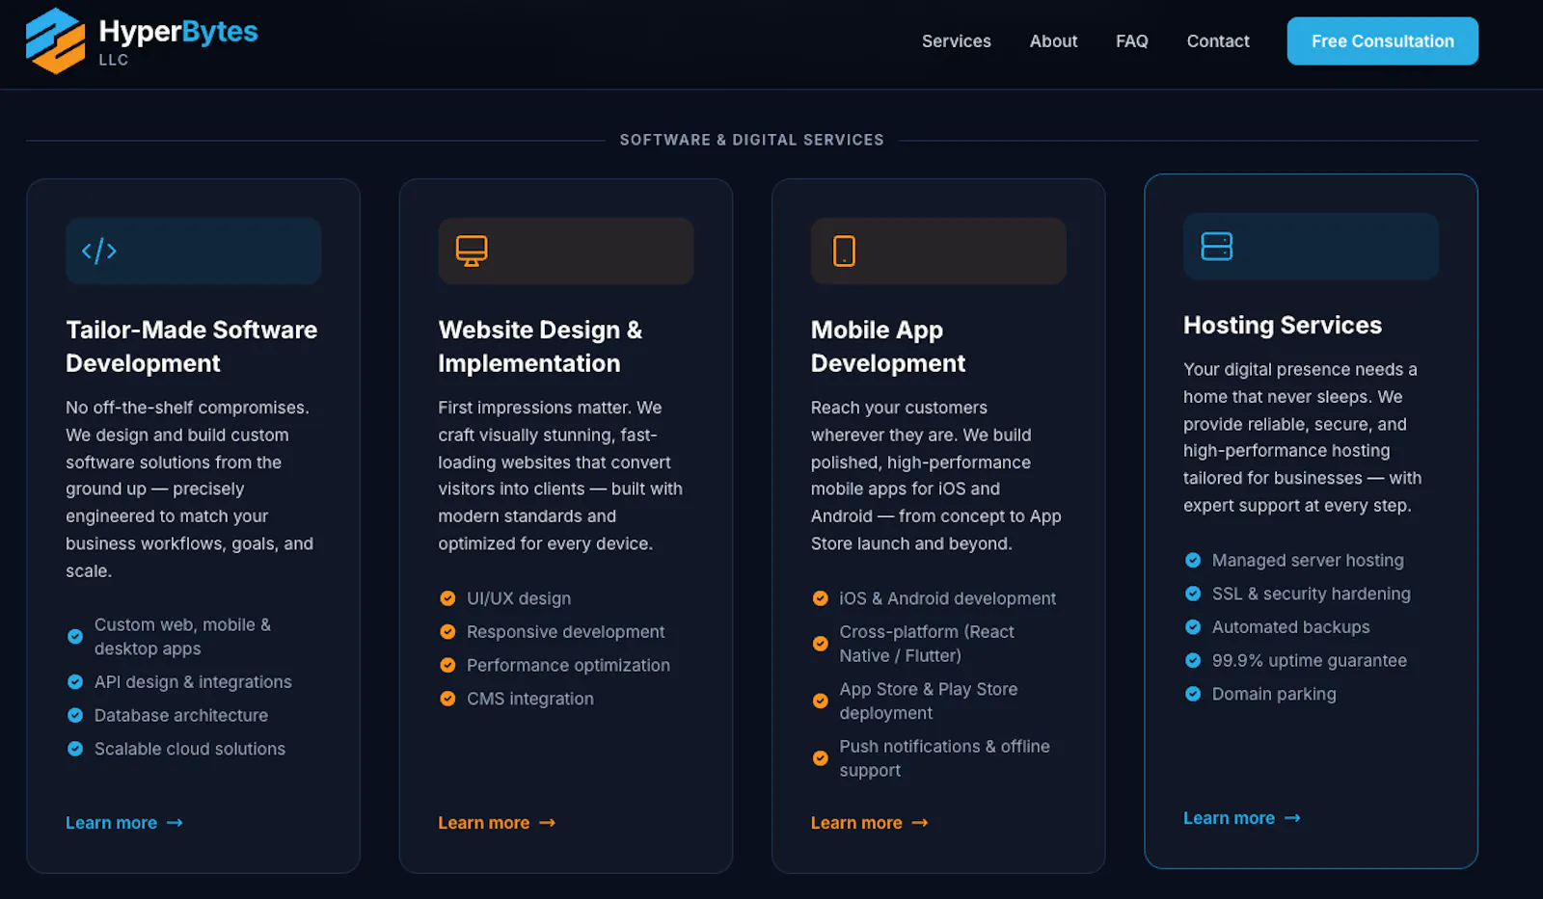Click the SOFTWARE & DIGITAL SERVICES section label
Image resolution: width=1543 pixels, height=899 pixels.
[751, 140]
